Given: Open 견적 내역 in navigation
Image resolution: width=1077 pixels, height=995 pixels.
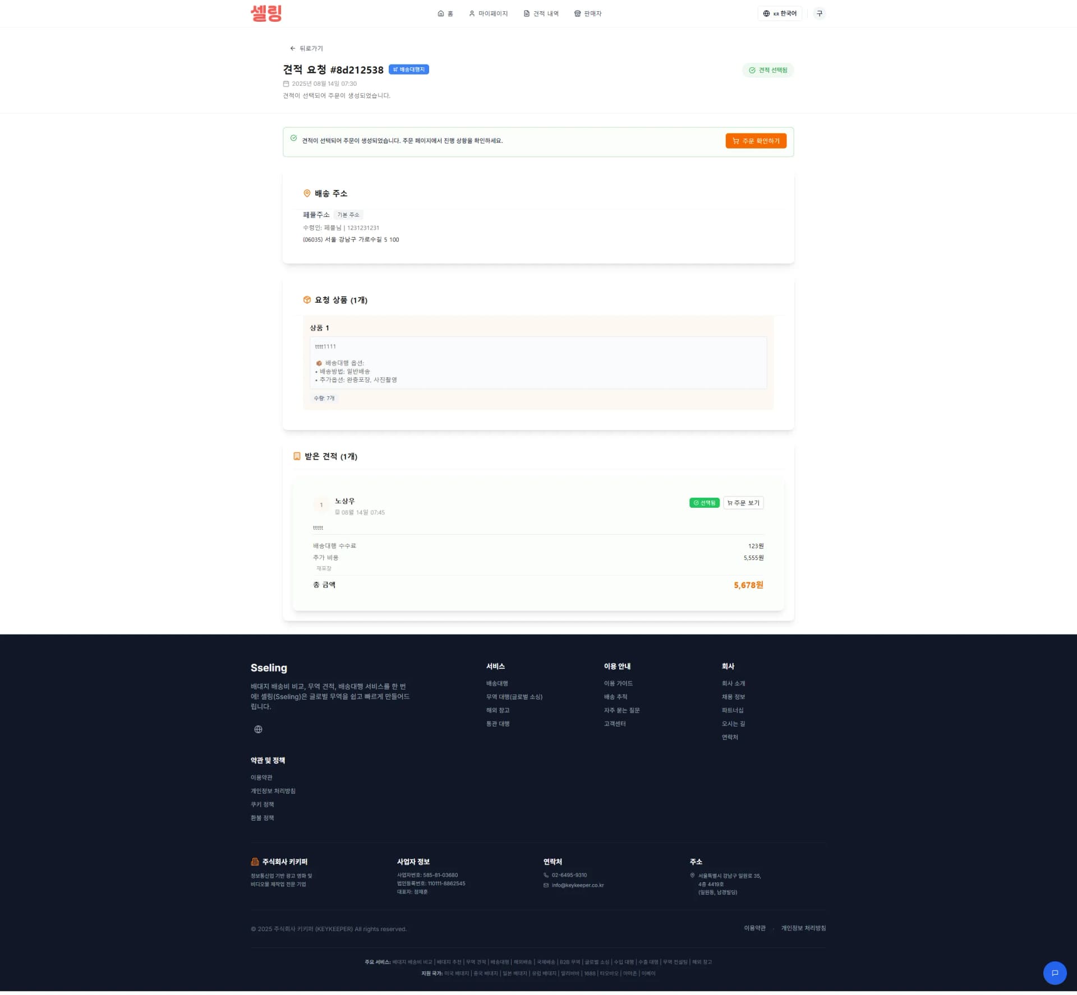Looking at the screenshot, I should point(541,13).
